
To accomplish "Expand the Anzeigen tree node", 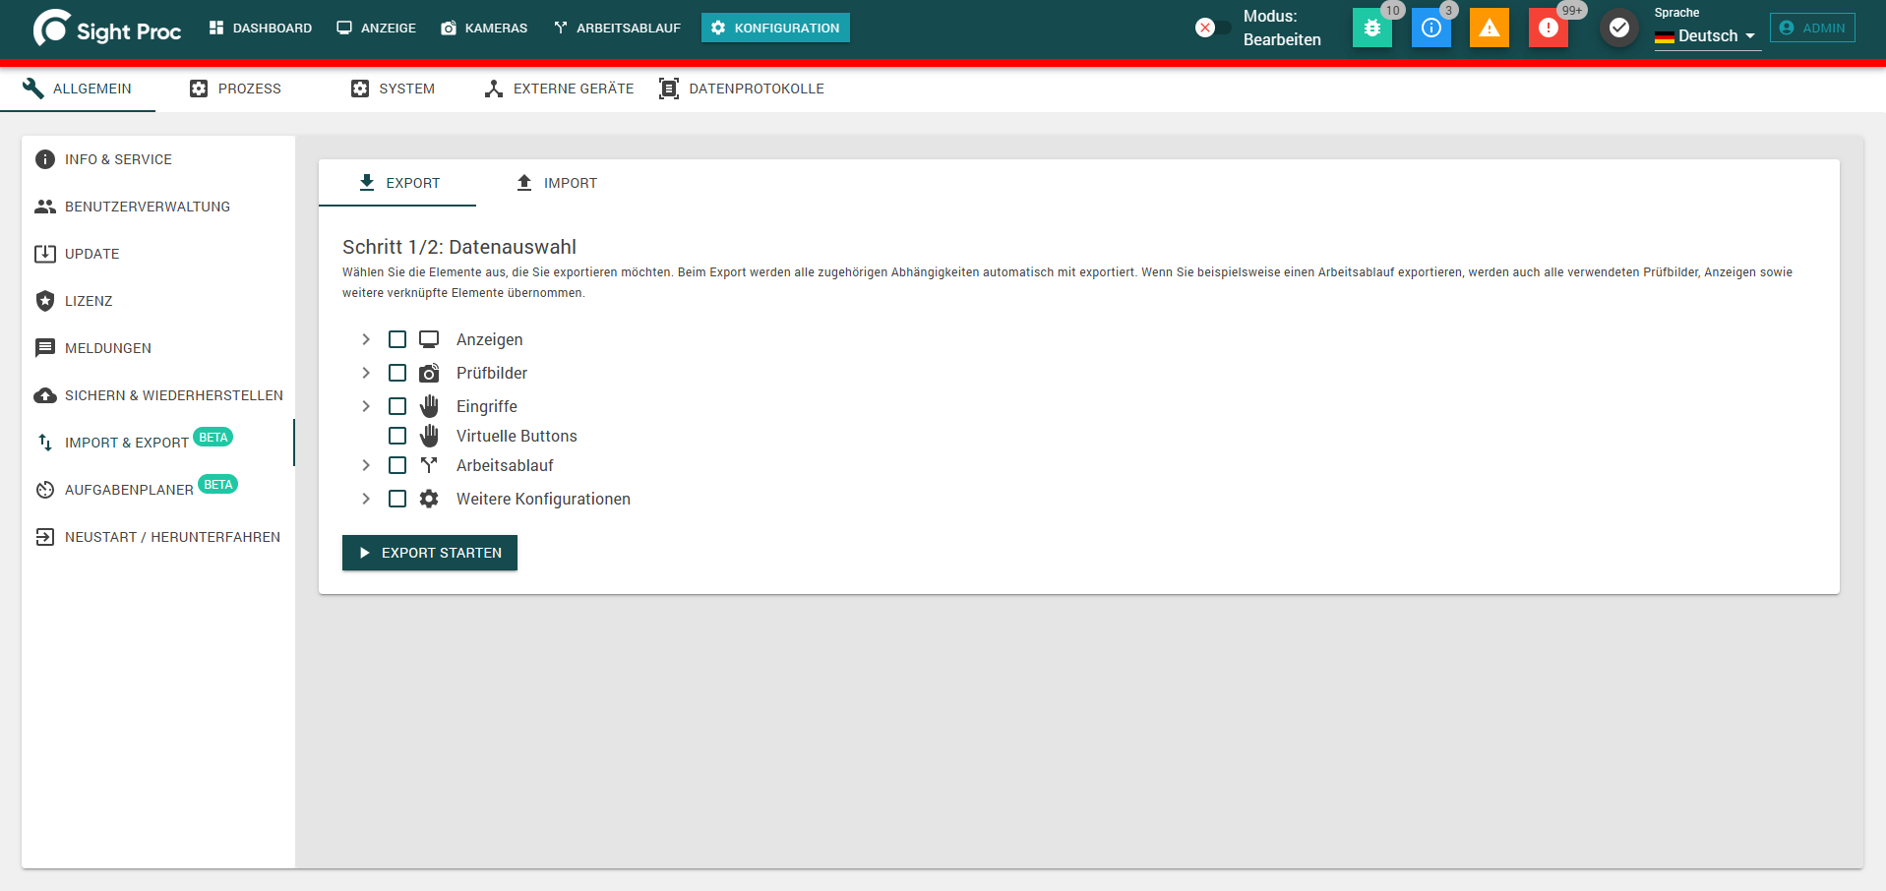I will coord(366,339).
